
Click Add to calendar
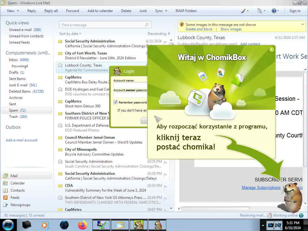(x=100, y=11)
